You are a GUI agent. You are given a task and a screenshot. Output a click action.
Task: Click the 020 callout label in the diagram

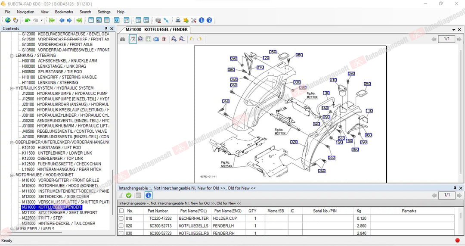pyautogui.click(x=294, y=142)
